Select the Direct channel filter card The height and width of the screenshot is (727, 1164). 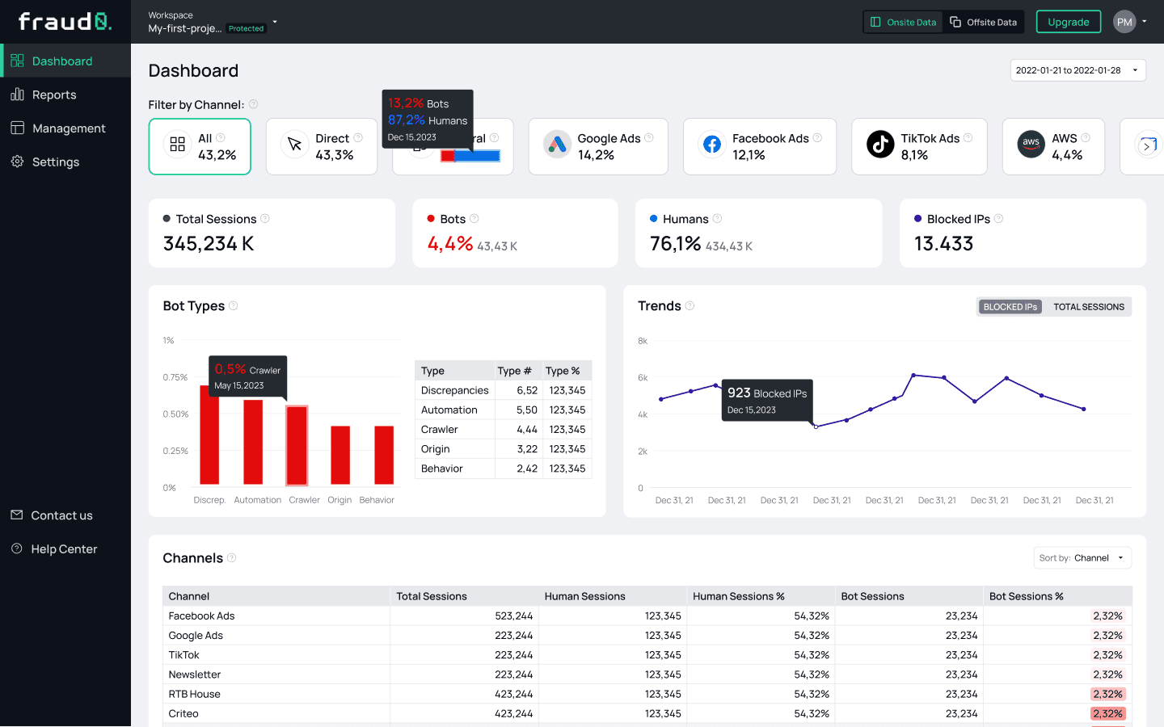tap(321, 146)
